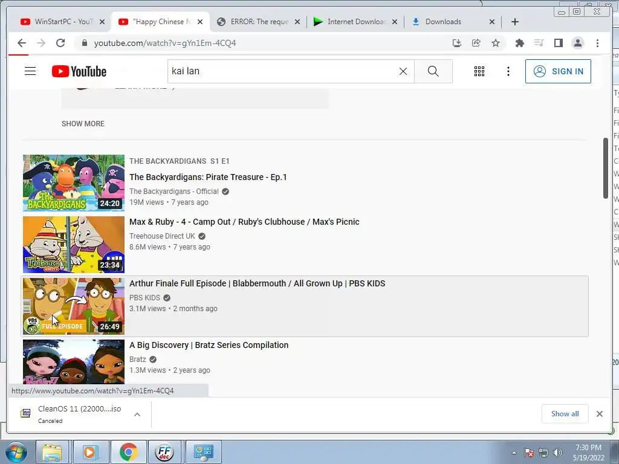Open A Big Discovery Bratz Series title
The height and width of the screenshot is (464, 619).
pyautogui.click(x=209, y=345)
